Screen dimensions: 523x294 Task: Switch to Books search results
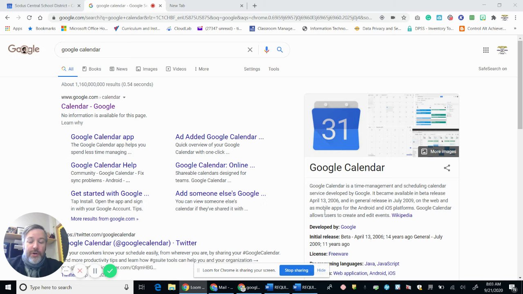(92, 69)
